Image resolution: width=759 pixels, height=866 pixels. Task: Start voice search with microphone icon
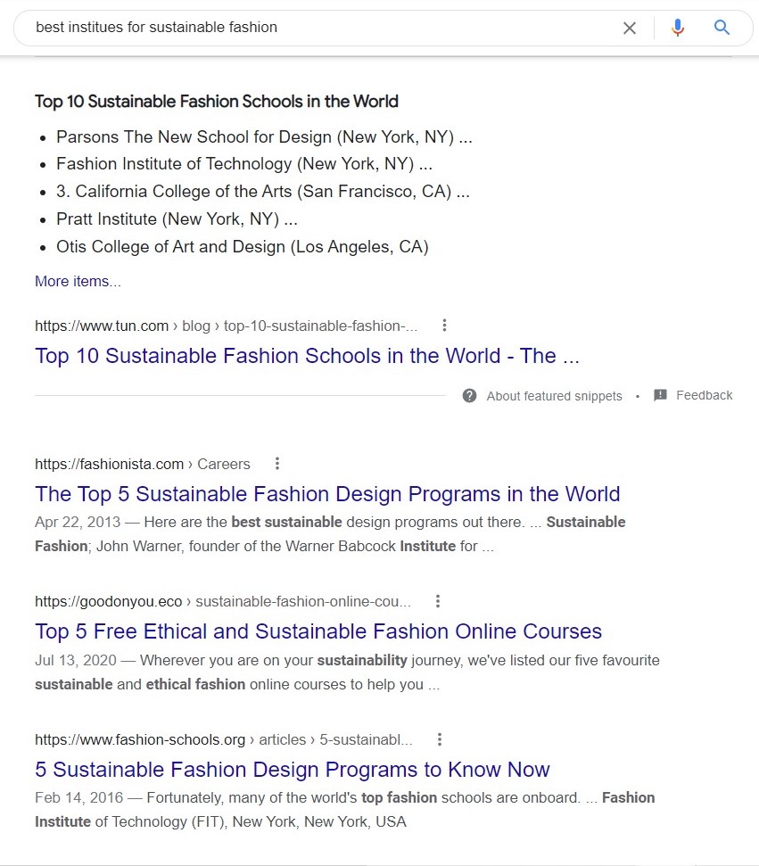[678, 28]
